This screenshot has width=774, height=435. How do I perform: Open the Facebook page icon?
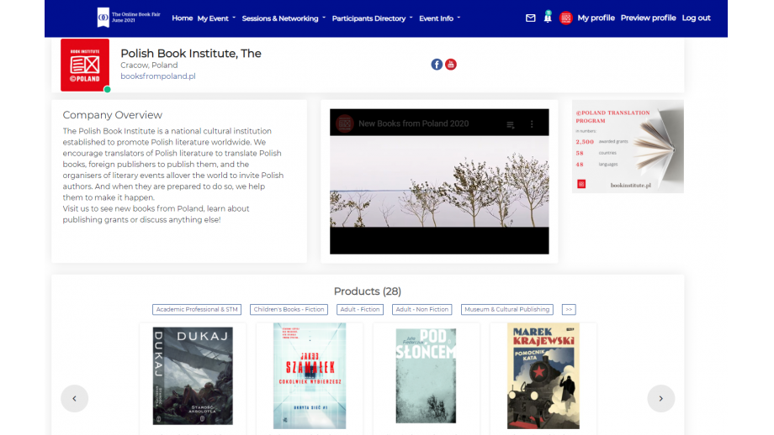(437, 65)
